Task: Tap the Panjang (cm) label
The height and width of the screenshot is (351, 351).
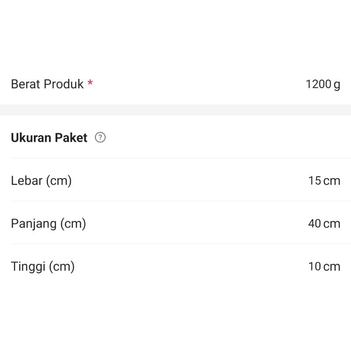Action: point(48,224)
